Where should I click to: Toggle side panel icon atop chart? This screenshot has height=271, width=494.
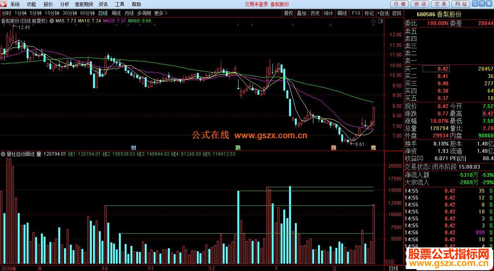point(380,21)
